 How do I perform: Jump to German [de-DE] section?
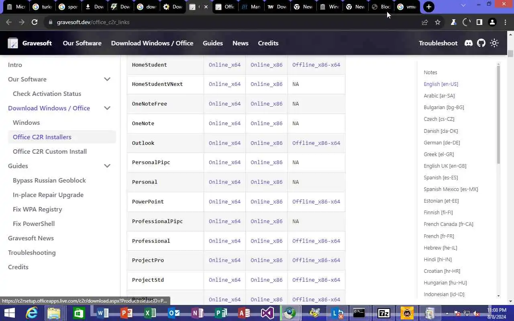[x=442, y=142]
